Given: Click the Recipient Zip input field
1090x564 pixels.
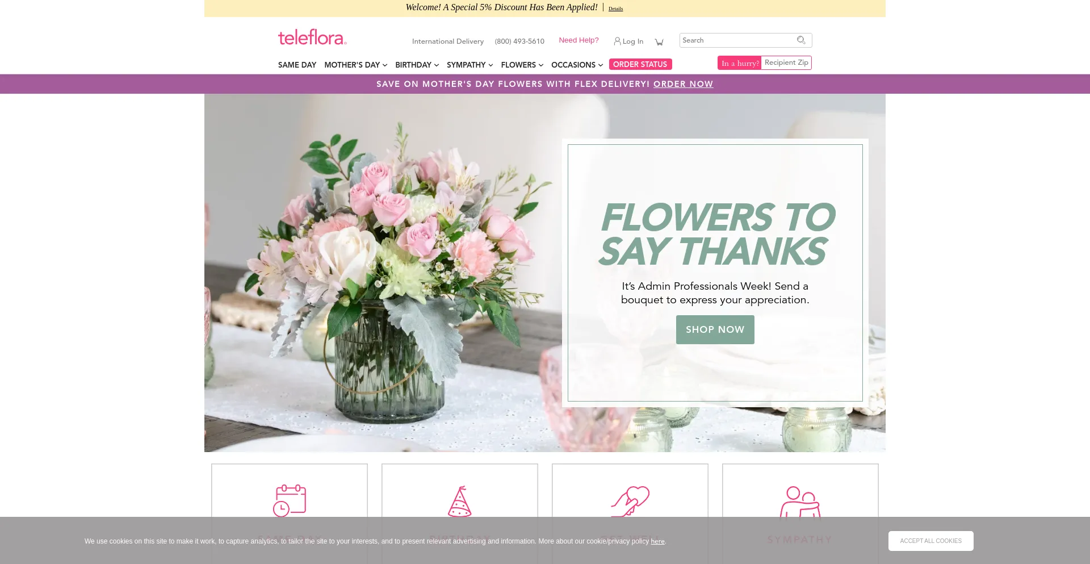Looking at the screenshot, I should click(x=786, y=62).
